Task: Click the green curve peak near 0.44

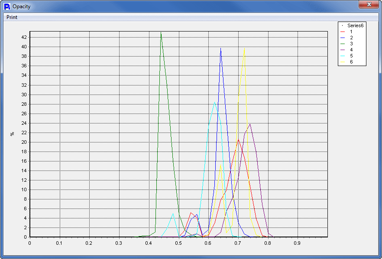Action: (x=161, y=32)
